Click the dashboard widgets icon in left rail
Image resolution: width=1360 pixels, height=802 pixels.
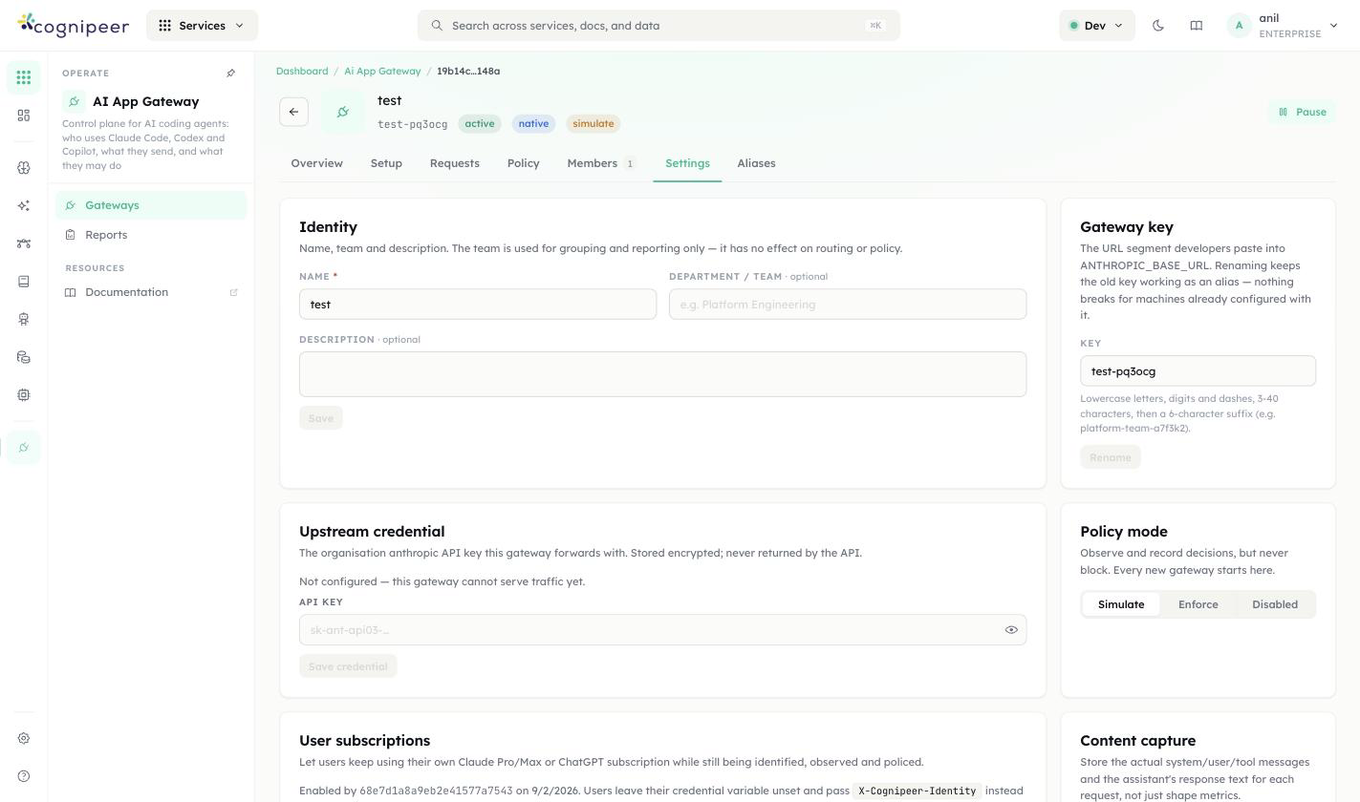pos(24,116)
